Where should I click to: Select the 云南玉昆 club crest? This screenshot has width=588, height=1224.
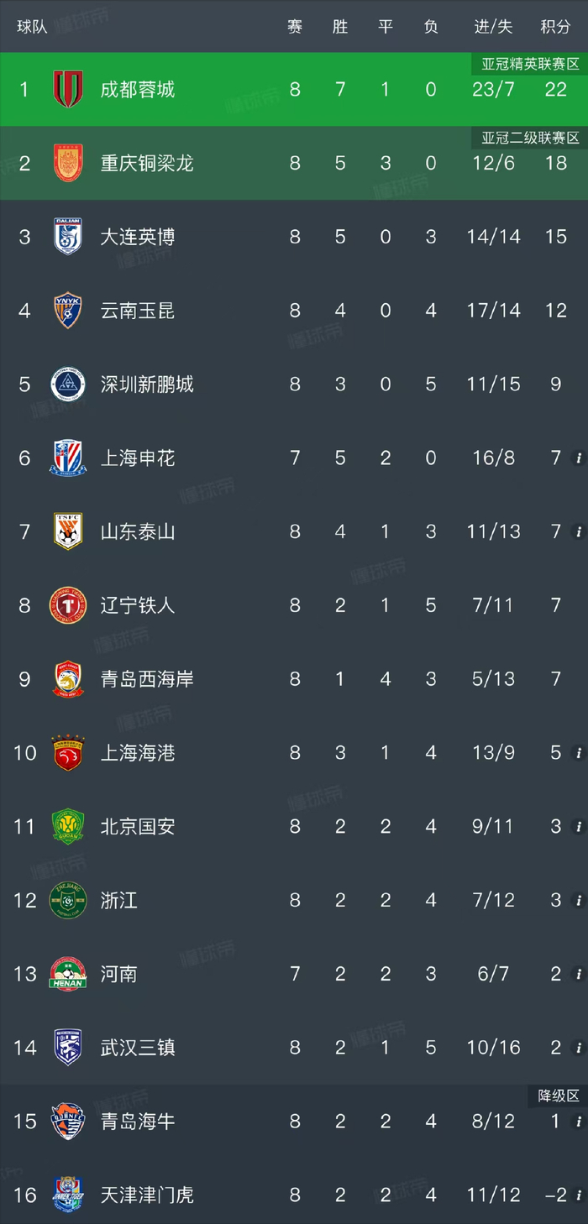[x=68, y=311]
